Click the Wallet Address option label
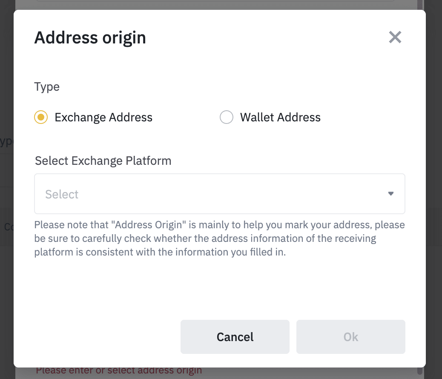 click(280, 117)
